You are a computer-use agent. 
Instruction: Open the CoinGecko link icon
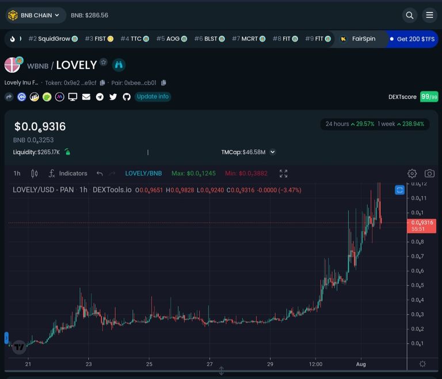(x=47, y=97)
